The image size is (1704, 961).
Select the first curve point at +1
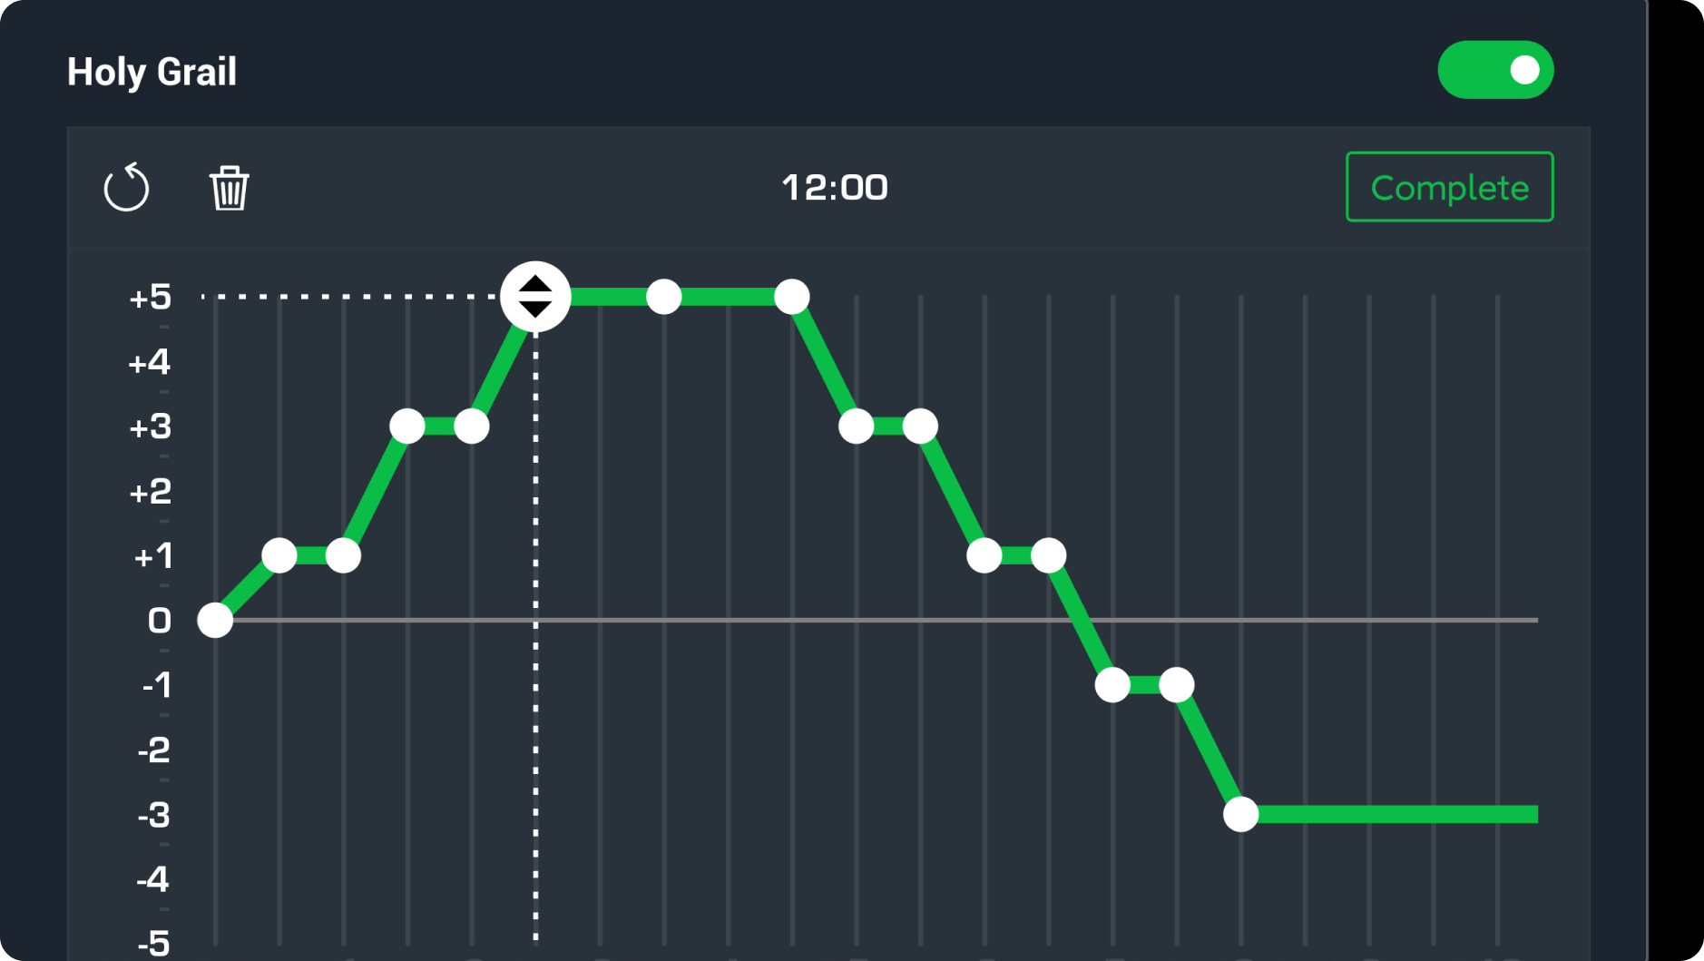point(279,555)
